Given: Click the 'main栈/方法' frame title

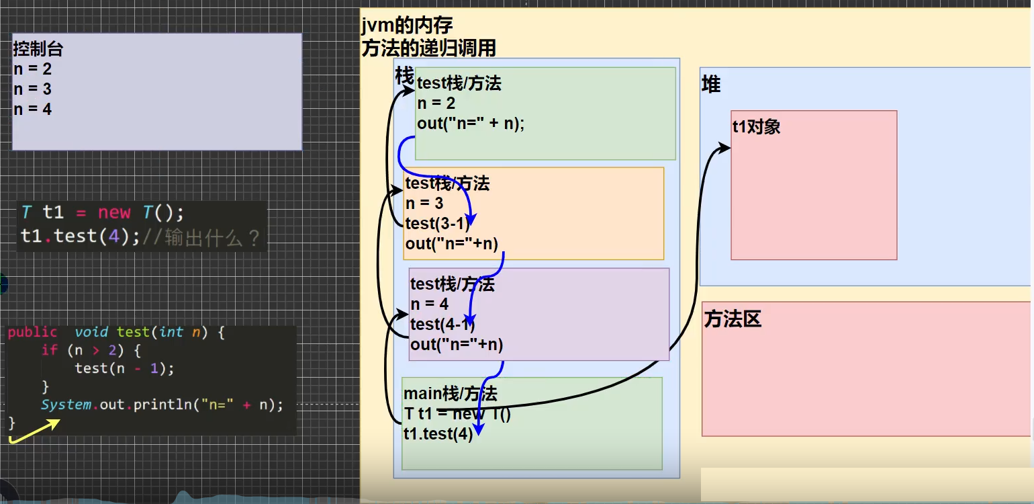Looking at the screenshot, I should tap(451, 394).
